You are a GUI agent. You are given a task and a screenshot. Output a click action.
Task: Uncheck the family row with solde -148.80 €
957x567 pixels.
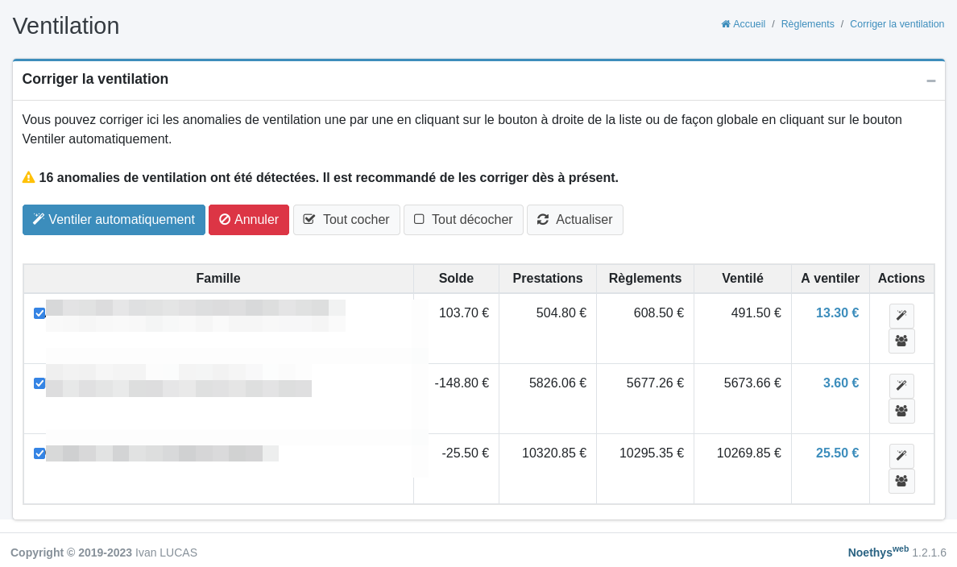(39, 383)
